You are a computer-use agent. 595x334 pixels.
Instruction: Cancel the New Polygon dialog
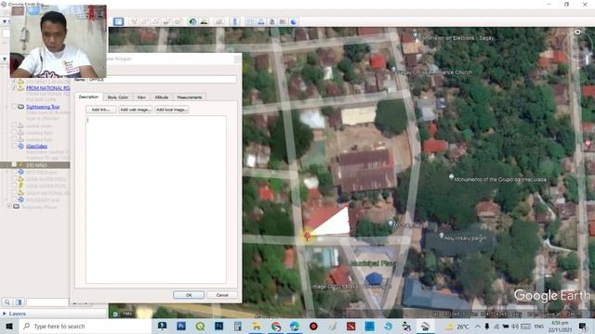click(222, 295)
